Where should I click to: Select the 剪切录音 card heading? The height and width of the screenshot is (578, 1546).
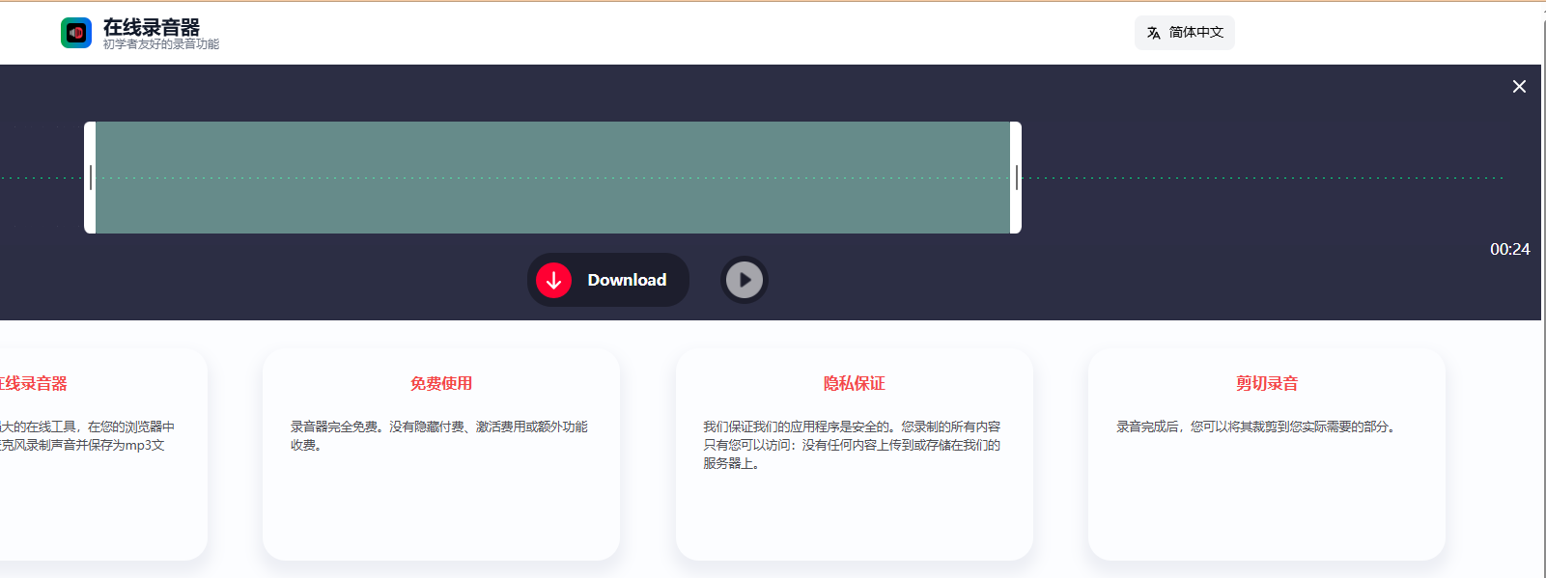coord(1267,383)
